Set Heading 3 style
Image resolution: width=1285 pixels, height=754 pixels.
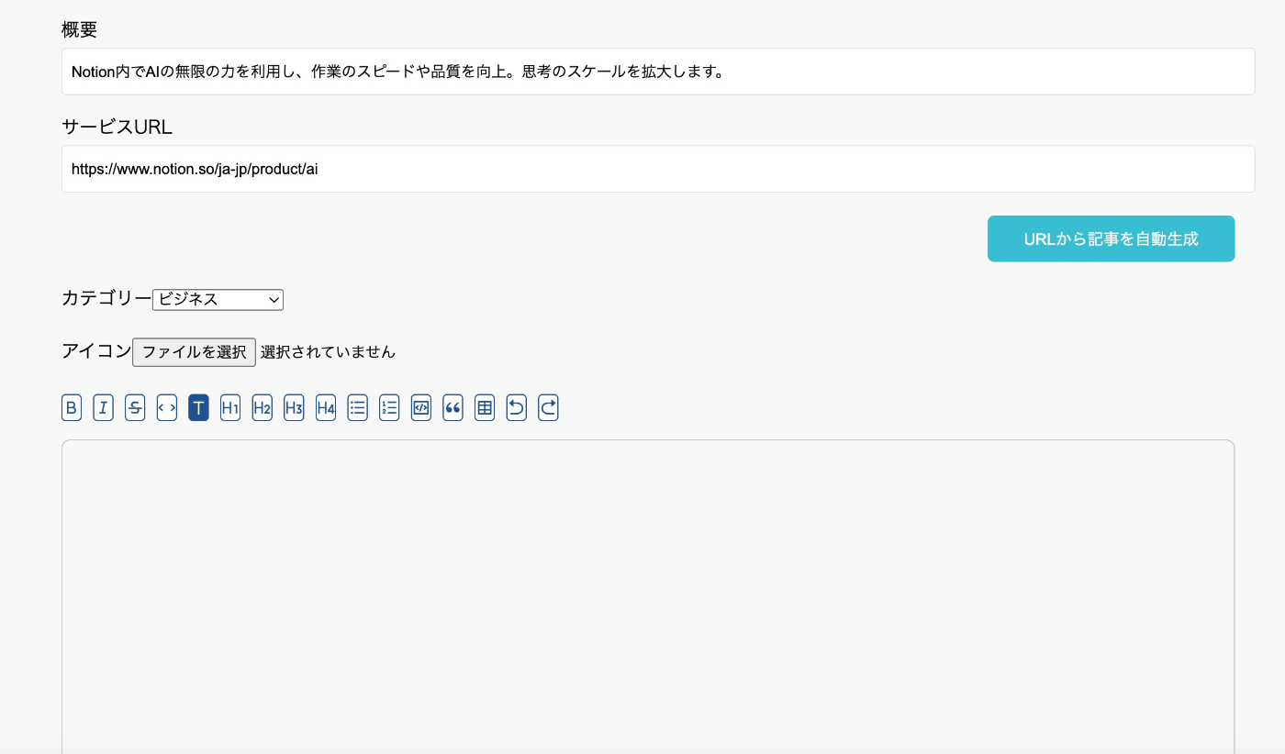(x=294, y=407)
